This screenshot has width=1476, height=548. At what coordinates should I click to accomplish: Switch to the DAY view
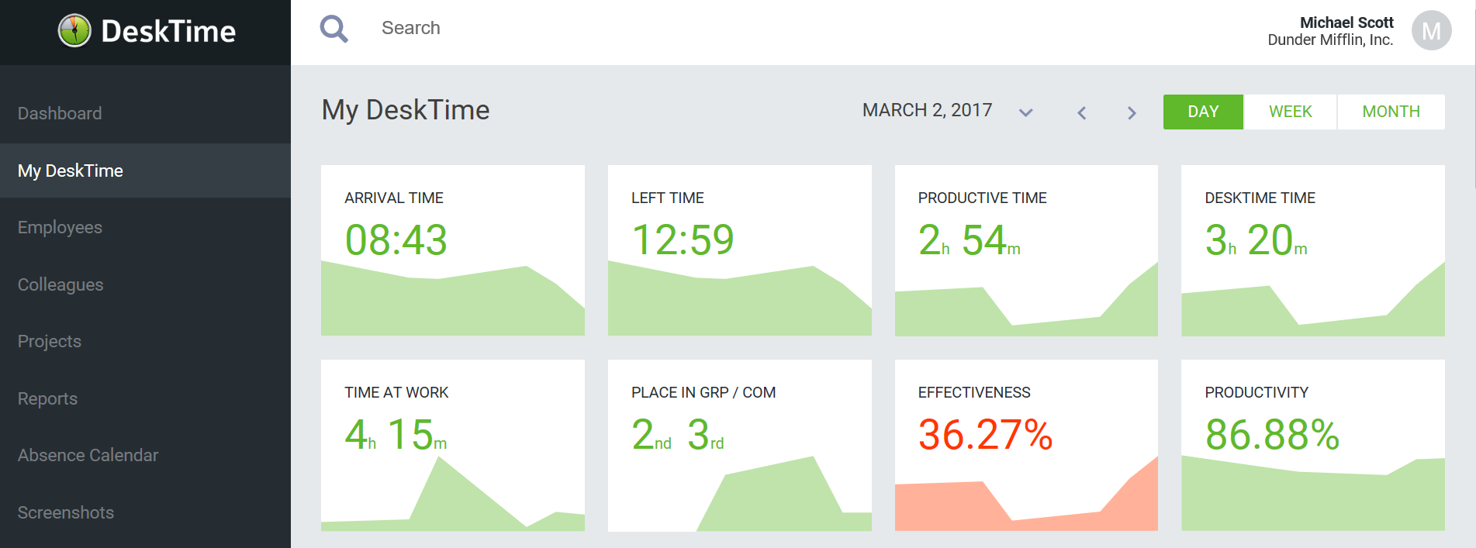[1203, 112]
